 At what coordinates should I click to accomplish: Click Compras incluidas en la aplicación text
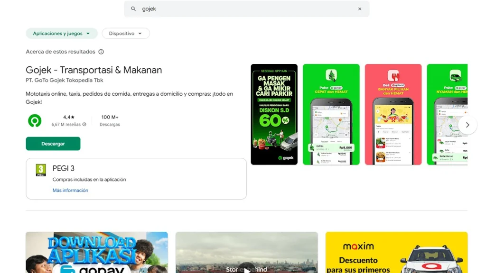pos(89,180)
